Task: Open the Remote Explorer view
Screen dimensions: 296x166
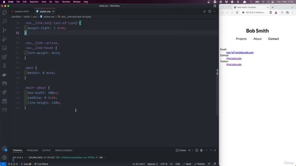Action: tap(4, 48)
